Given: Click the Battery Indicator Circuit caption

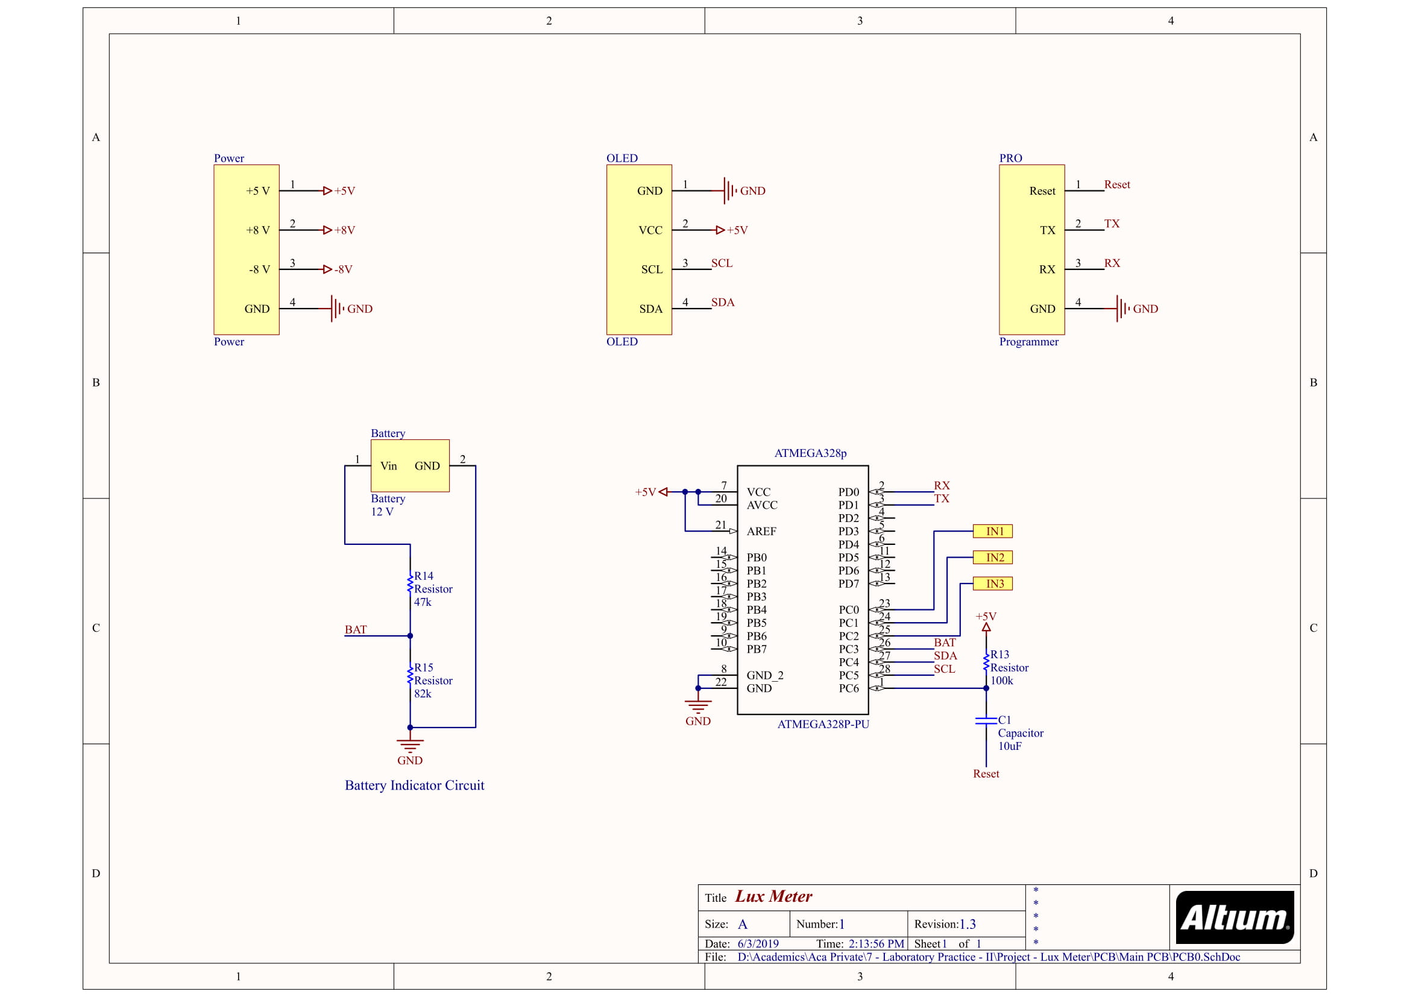Looking at the screenshot, I should [x=415, y=785].
